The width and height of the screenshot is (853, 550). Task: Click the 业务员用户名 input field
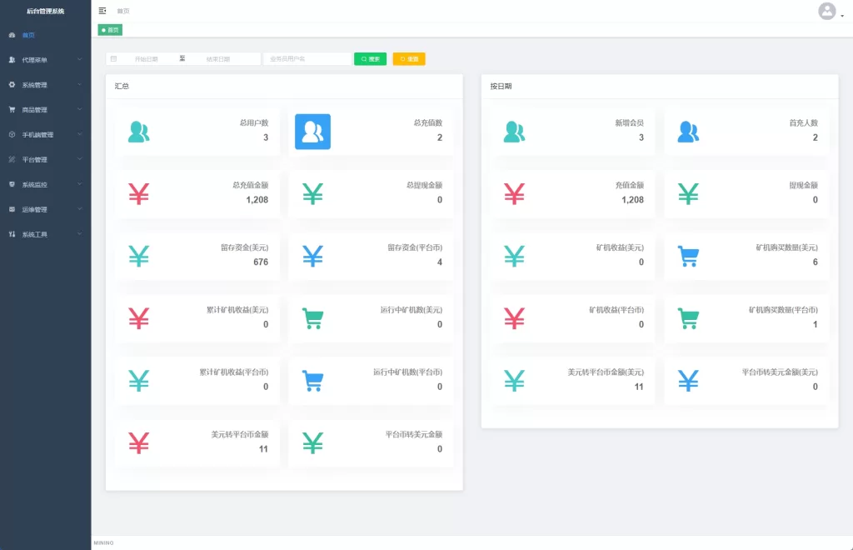coord(307,59)
